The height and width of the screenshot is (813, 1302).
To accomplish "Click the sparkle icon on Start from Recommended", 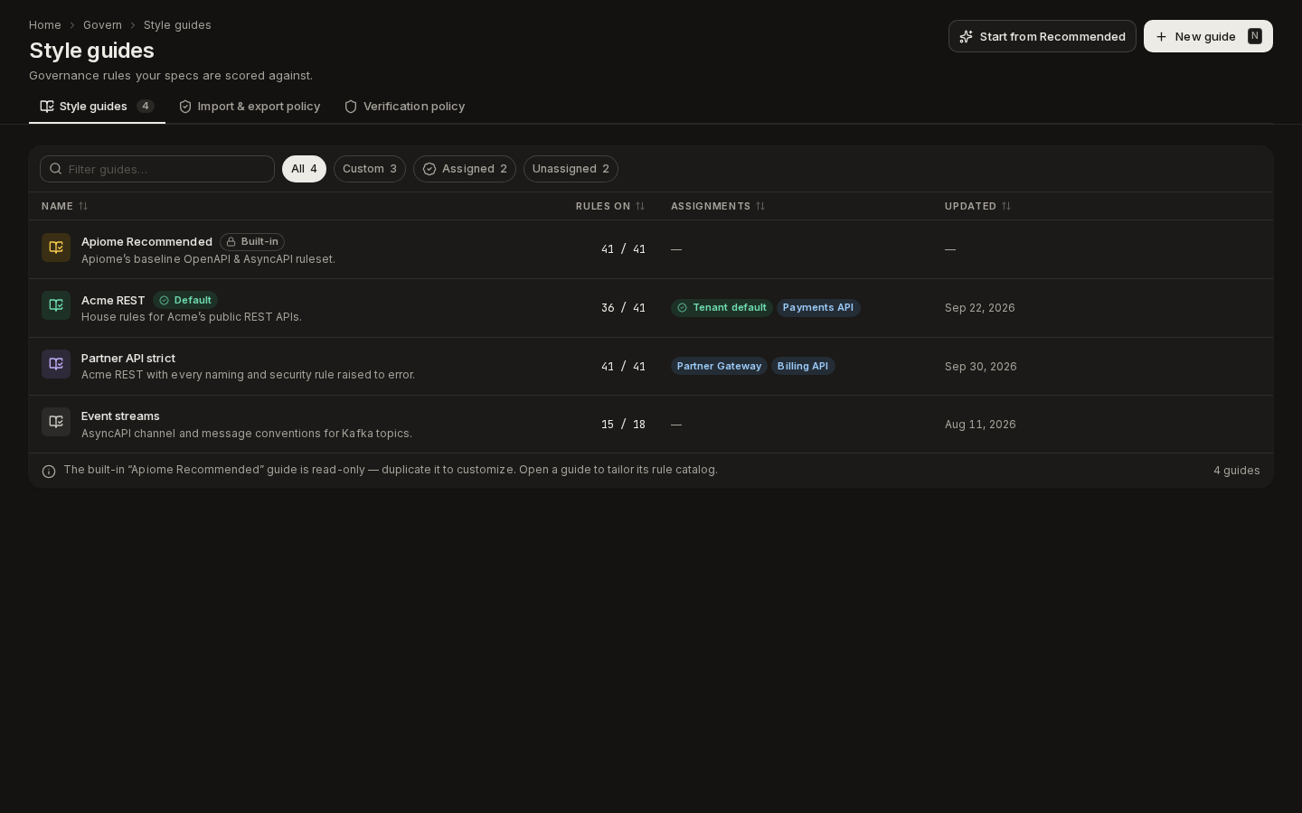I will click(x=966, y=36).
